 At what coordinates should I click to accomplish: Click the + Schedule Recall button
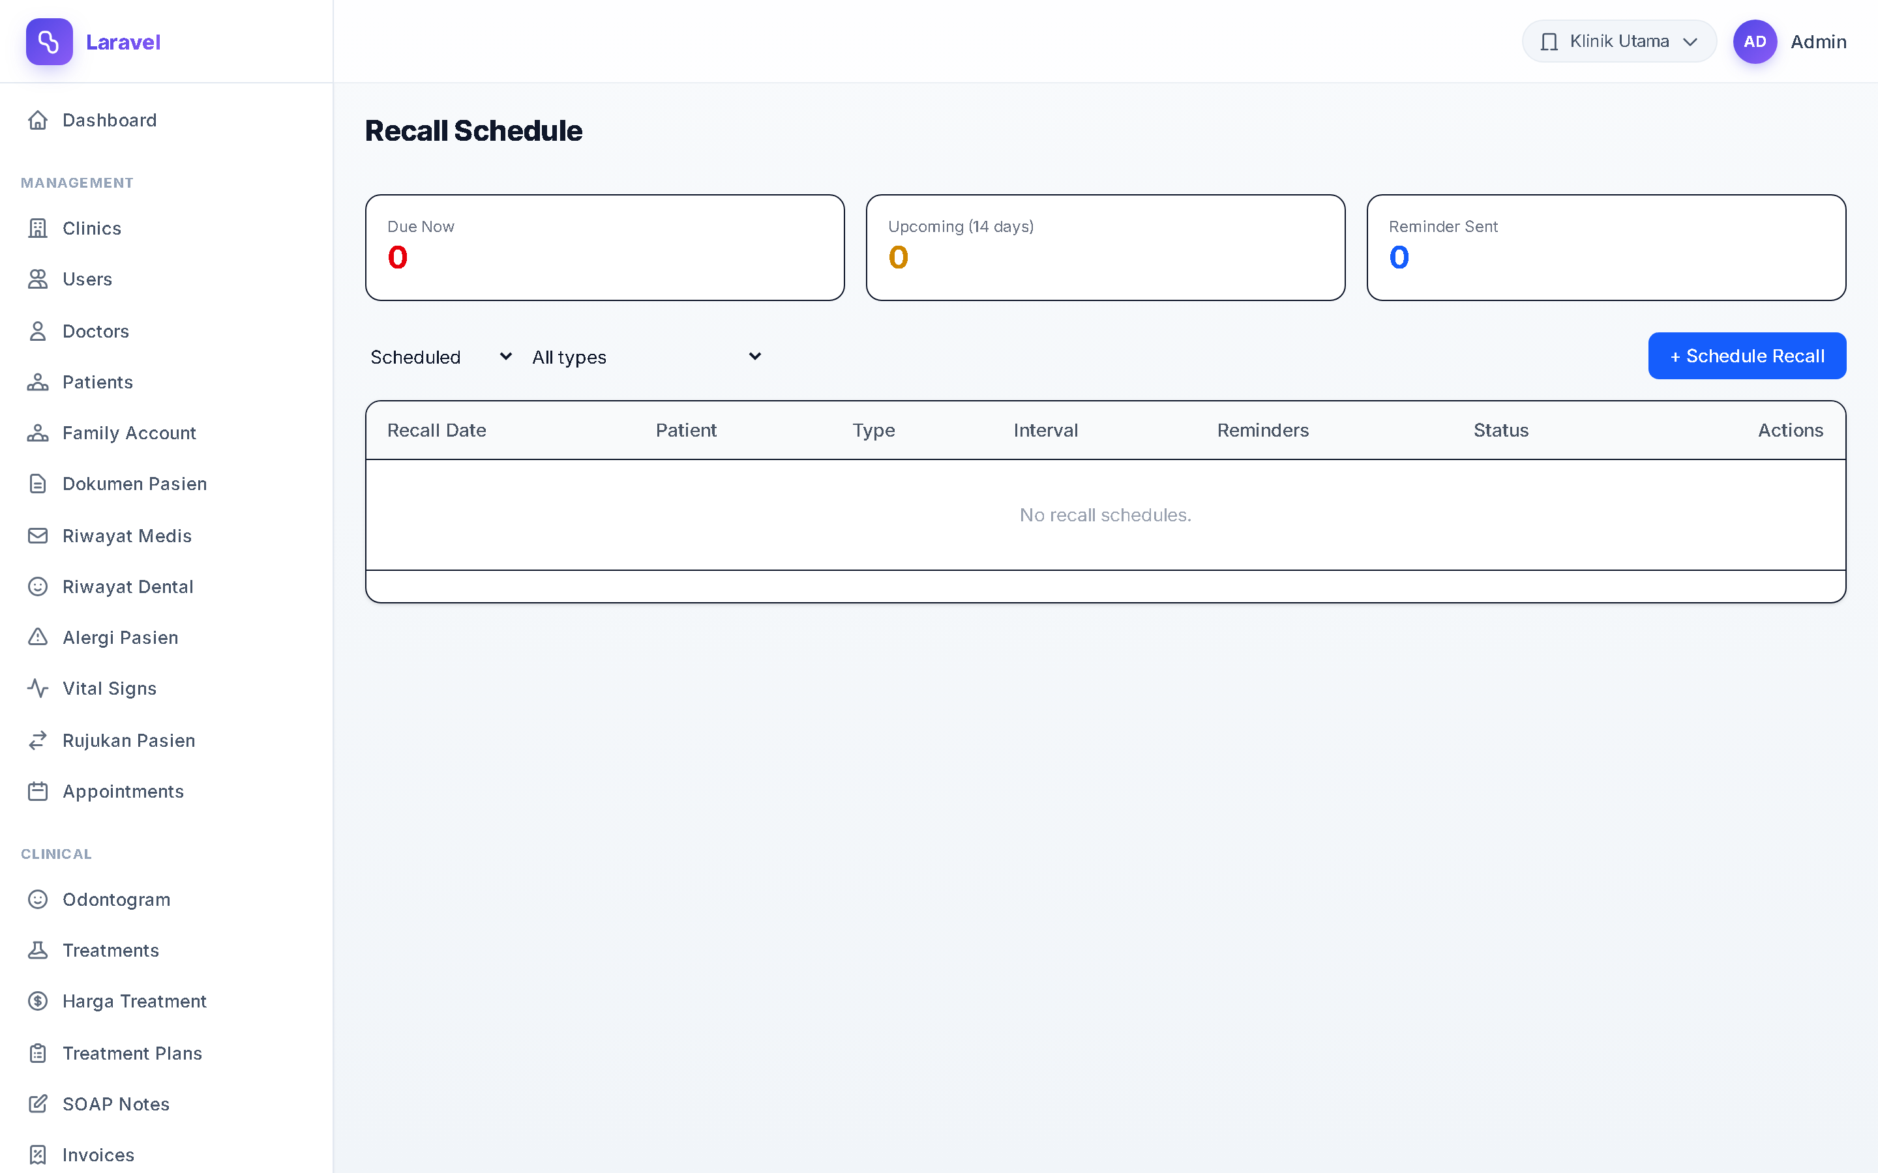[x=1747, y=356]
